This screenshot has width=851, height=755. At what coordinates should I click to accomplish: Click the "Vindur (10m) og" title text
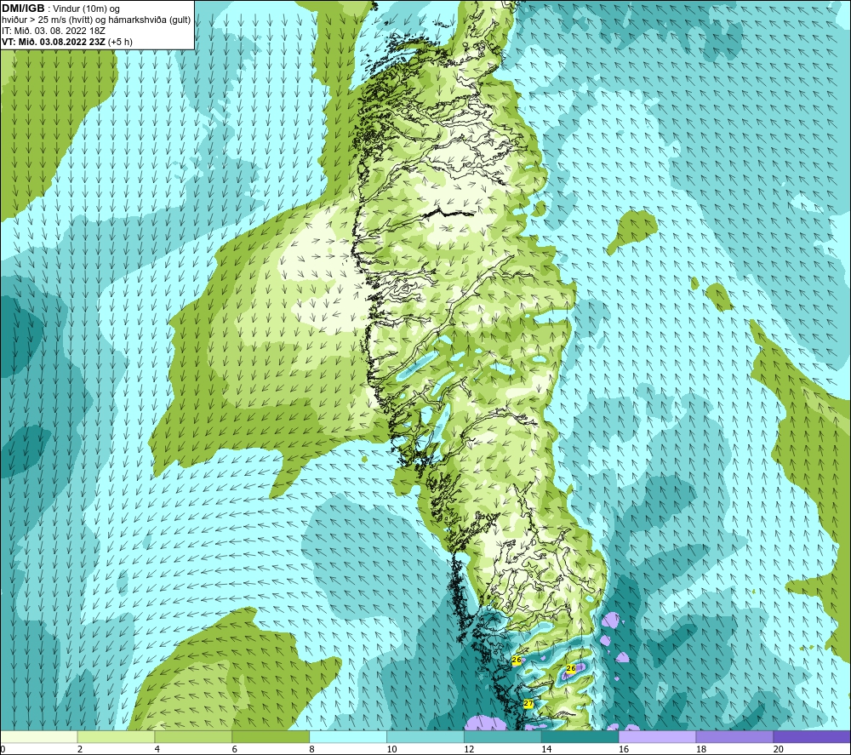coord(87,9)
